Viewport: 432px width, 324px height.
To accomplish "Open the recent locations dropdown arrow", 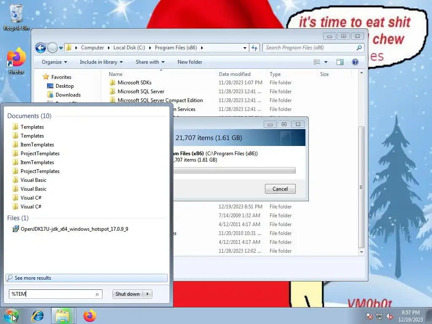I will click(61, 48).
